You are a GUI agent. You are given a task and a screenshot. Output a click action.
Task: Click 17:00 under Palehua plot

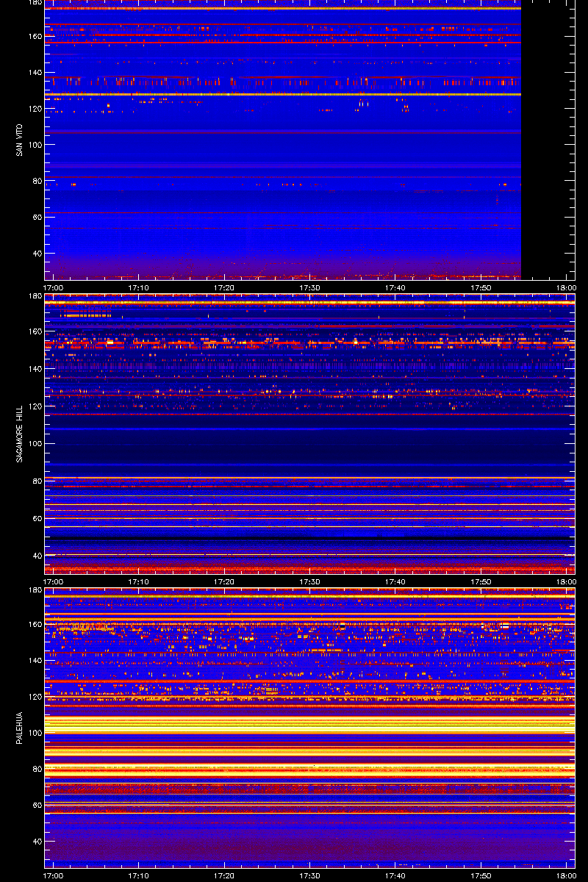coord(54,876)
